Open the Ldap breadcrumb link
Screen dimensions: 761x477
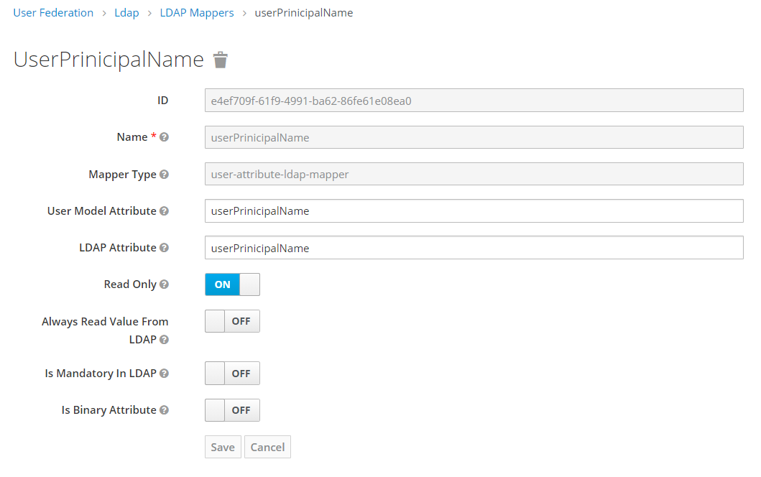[x=126, y=13]
